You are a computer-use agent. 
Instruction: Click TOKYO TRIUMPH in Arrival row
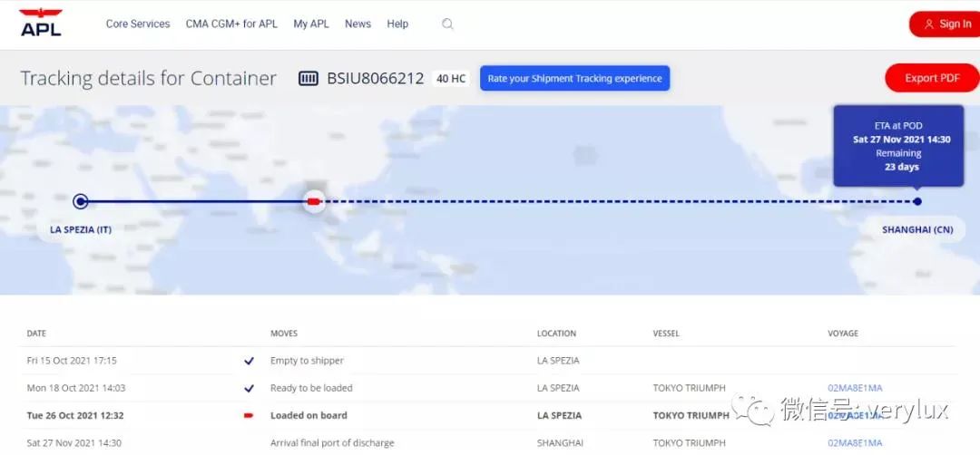[690, 443]
